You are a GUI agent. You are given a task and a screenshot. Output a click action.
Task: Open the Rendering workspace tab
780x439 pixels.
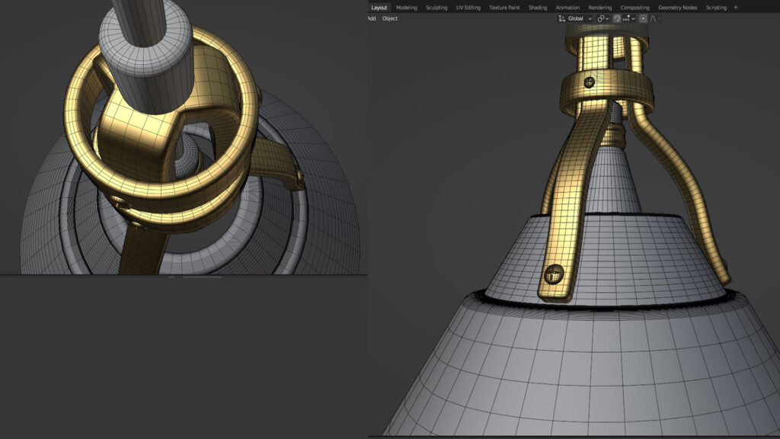pos(600,8)
